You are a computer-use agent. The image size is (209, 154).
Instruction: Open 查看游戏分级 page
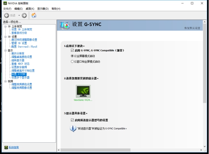[x=19, y=33]
